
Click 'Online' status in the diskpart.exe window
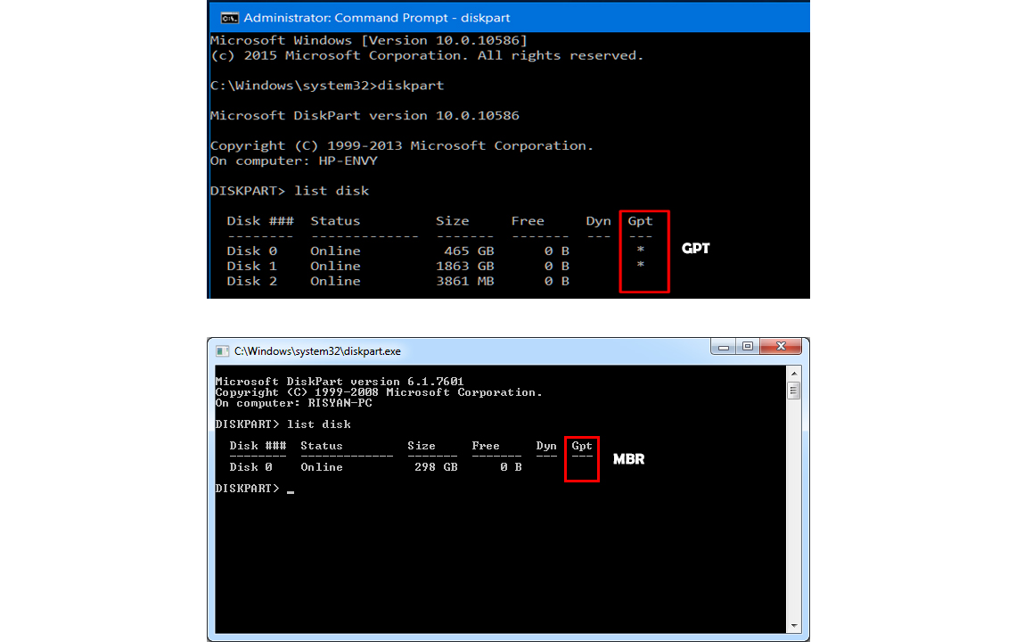click(x=322, y=467)
